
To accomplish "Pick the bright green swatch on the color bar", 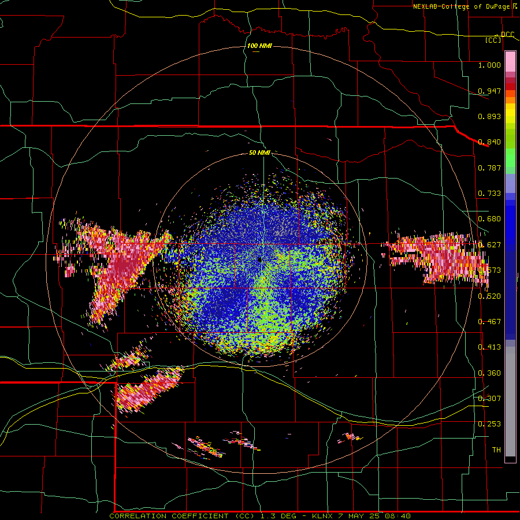I will 510,158.
